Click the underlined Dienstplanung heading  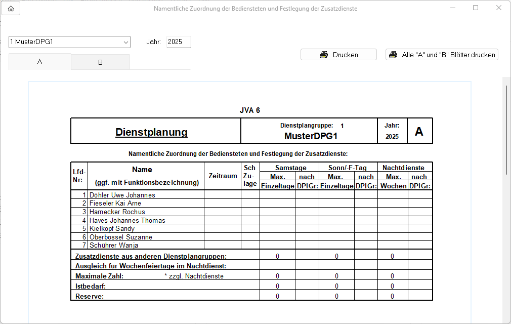151,132
